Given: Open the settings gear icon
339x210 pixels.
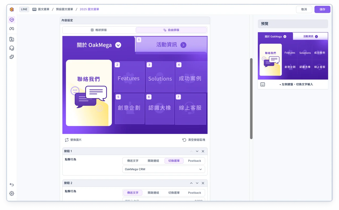Looking at the screenshot, I should (12, 194).
